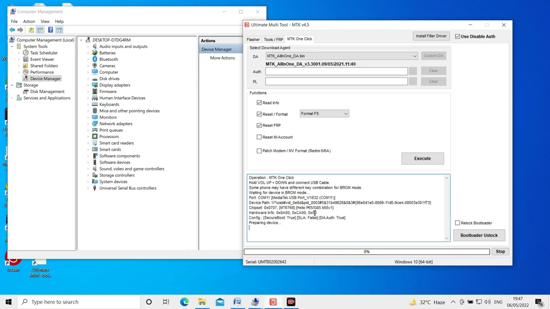Click the Install Filter Driver button

[x=431, y=36]
